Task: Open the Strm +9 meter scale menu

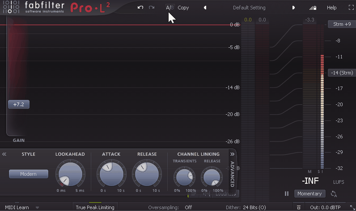Action: point(342,24)
